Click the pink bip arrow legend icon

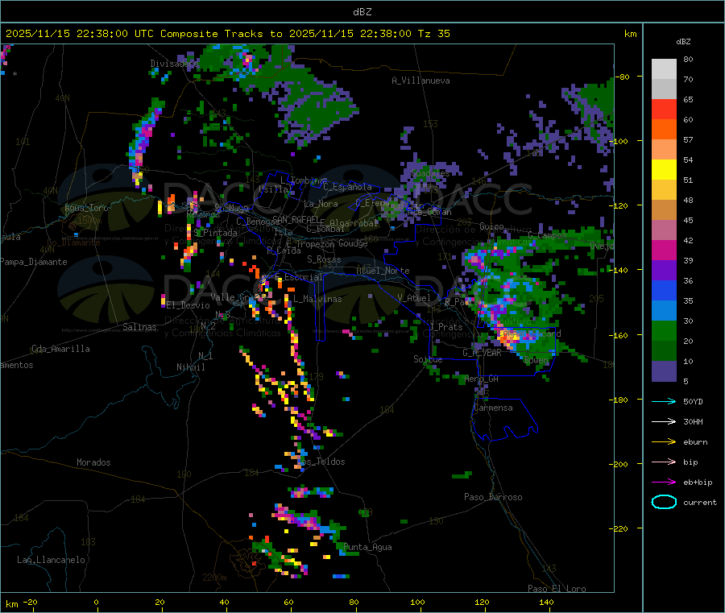click(664, 462)
